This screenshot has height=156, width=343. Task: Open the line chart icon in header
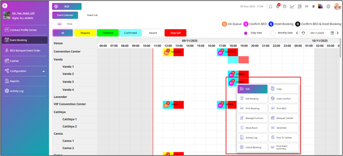[292, 7]
